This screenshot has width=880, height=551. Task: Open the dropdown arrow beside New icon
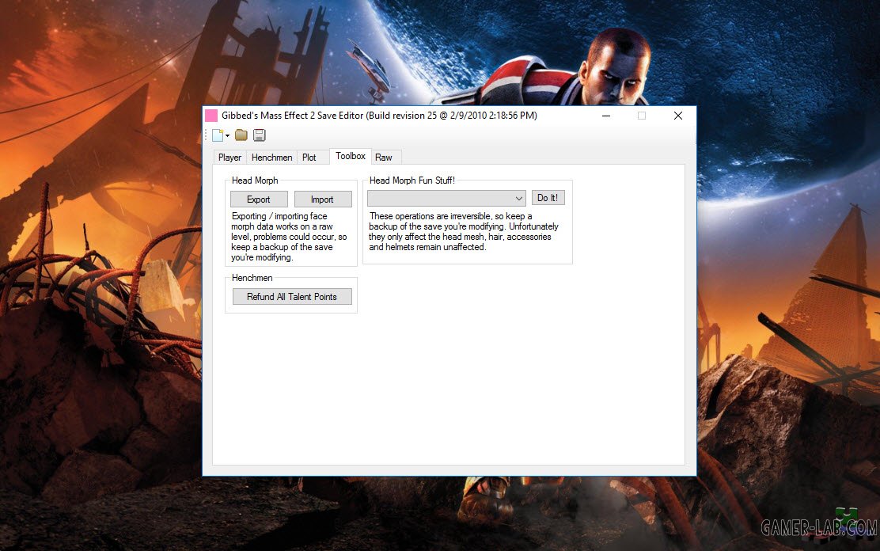[x=227, y=135]
